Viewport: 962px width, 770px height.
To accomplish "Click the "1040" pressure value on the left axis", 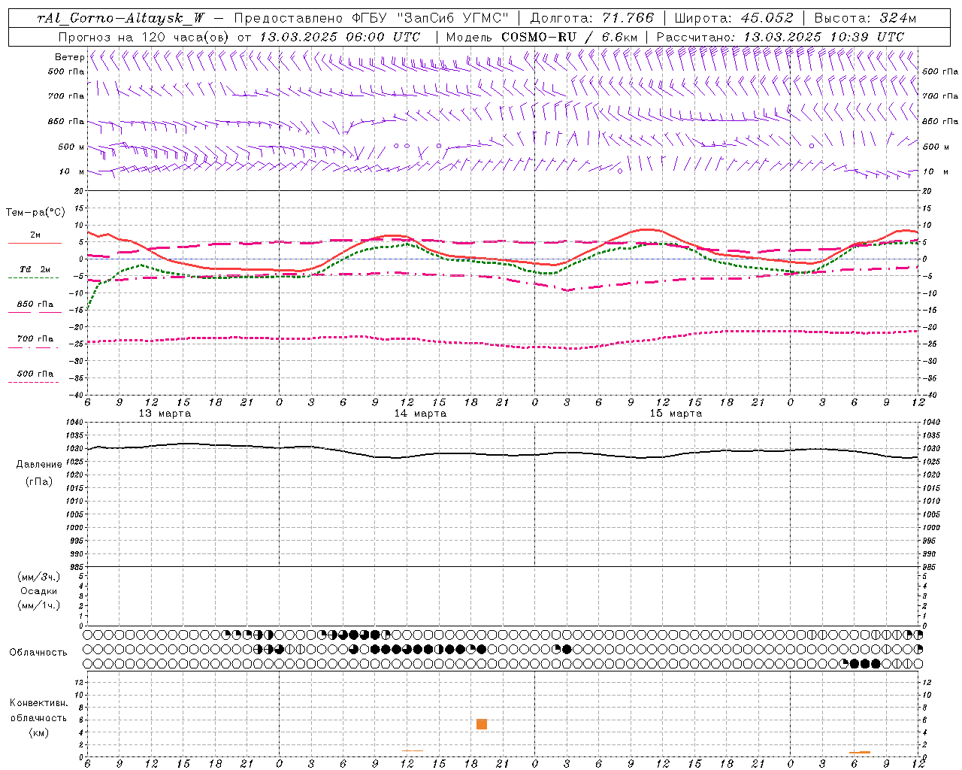I will click(x=76, y=423).
